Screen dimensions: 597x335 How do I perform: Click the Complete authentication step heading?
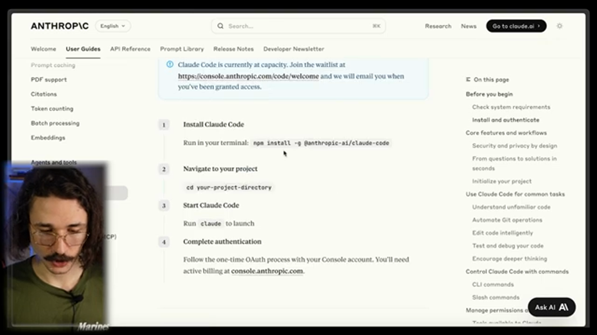(222, 241)
